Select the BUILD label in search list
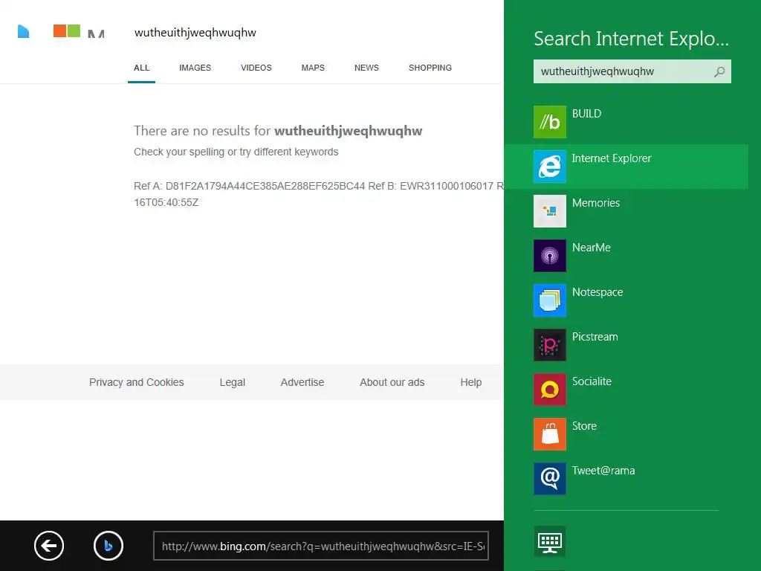Image resolution: width=761 pixels, height=571 pixels. coord(586,114)
